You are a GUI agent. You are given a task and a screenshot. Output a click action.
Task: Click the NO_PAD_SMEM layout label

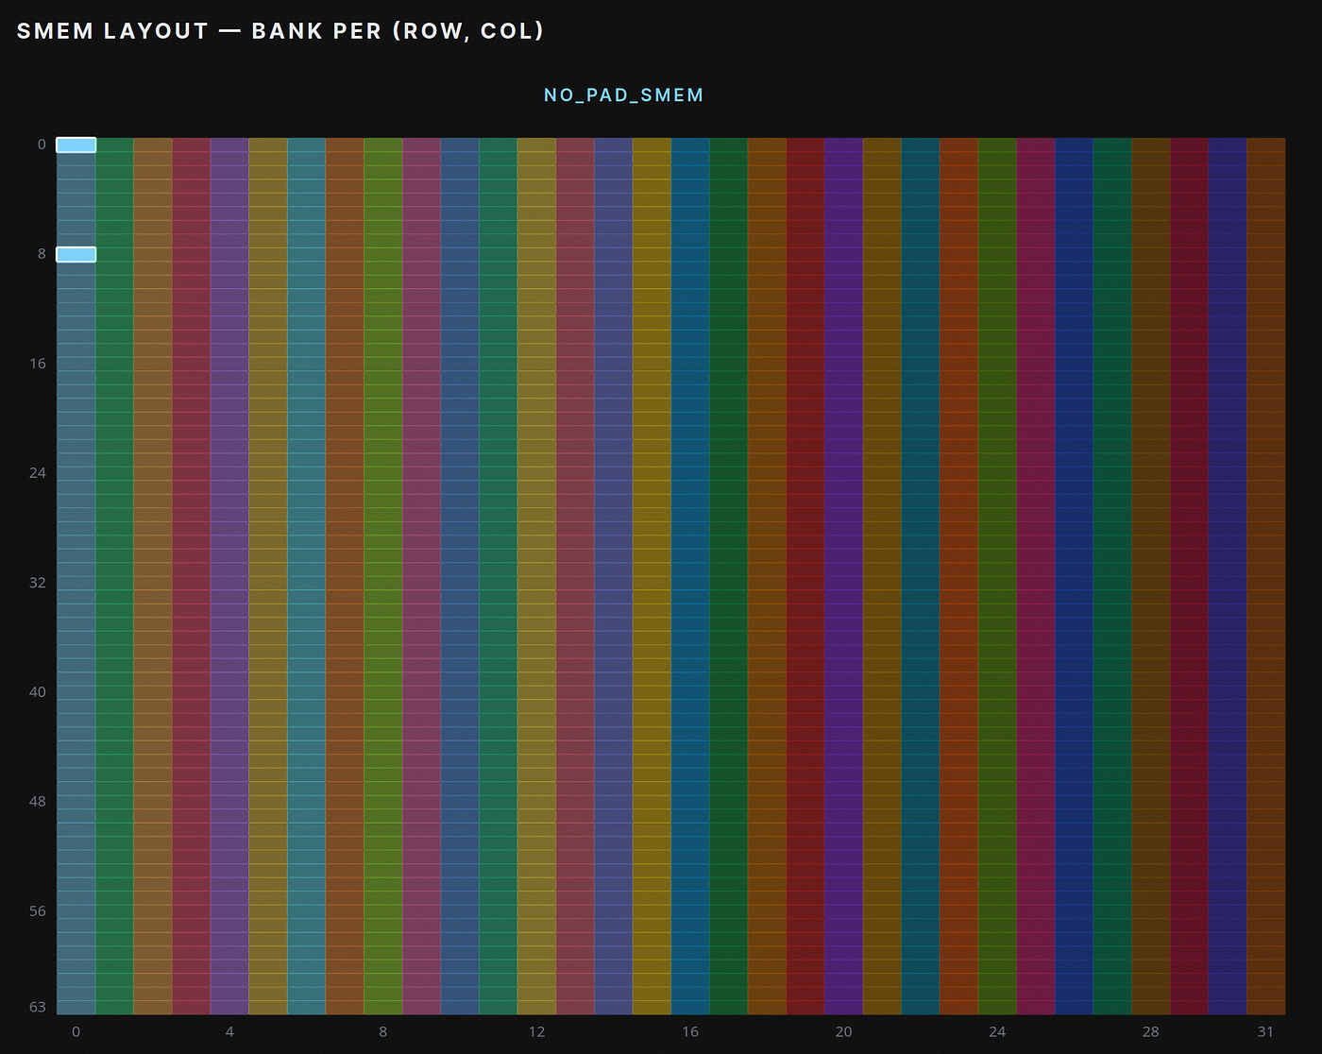[623, 95]
